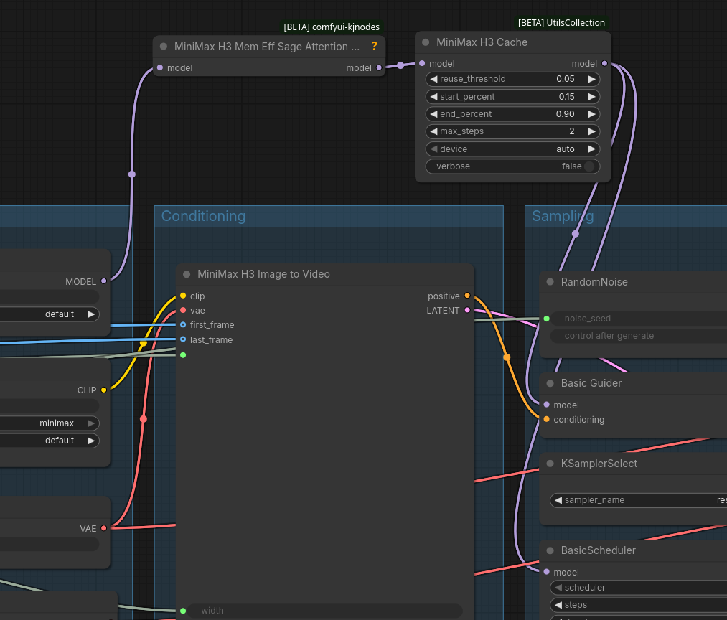Click the model output socket on MiniMax H3 Cache
The width and height of the screenshot is (727, 620).
tap(604, 63)
